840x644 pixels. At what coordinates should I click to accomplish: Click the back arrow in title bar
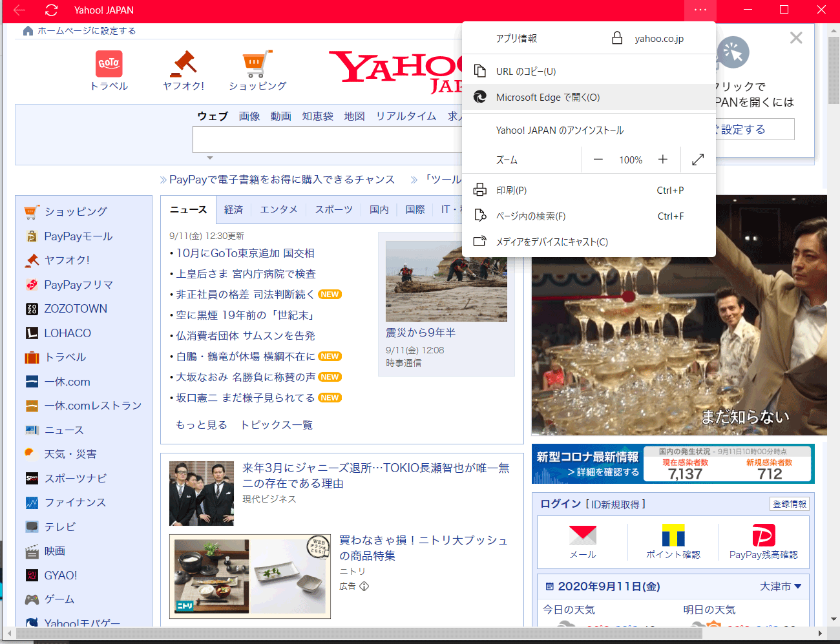click(x=19, y=10)
